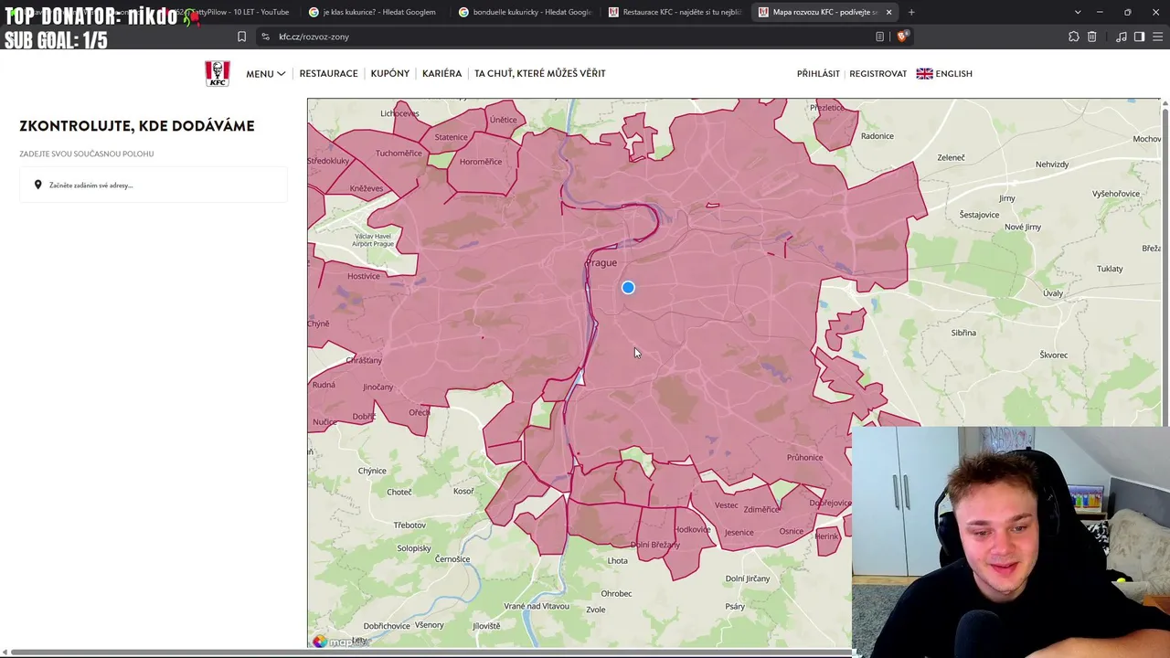Image resolution: width=1170 pixels, height=658 pixels.
Task: Click PŘIHLÁSIT to log in
Action: pos(818,74)
